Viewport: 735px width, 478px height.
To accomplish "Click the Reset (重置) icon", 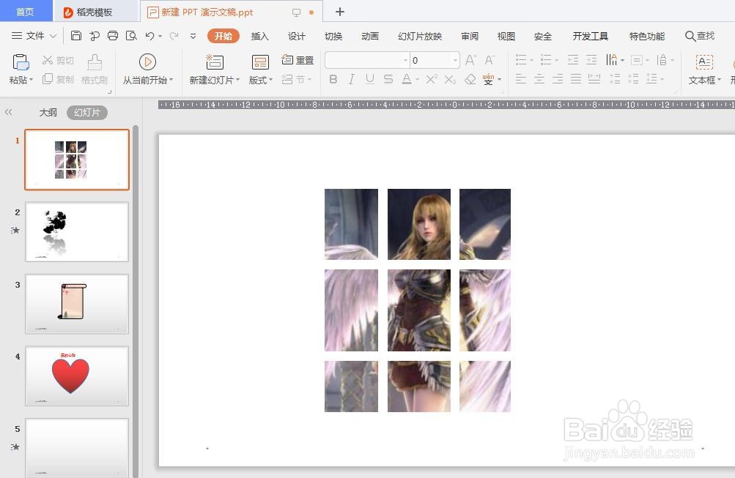I will pos(287,59).
